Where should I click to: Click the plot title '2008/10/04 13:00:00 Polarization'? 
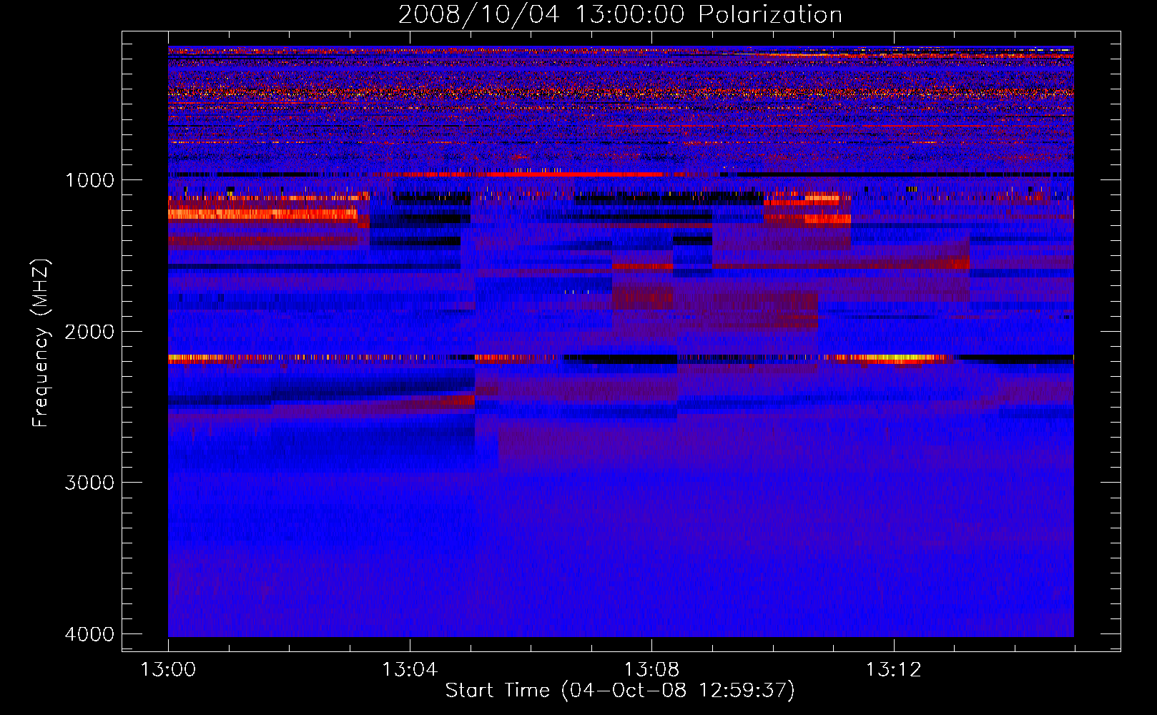click(620, 15)
